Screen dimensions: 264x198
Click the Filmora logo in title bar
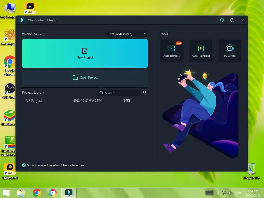(22, 20)
